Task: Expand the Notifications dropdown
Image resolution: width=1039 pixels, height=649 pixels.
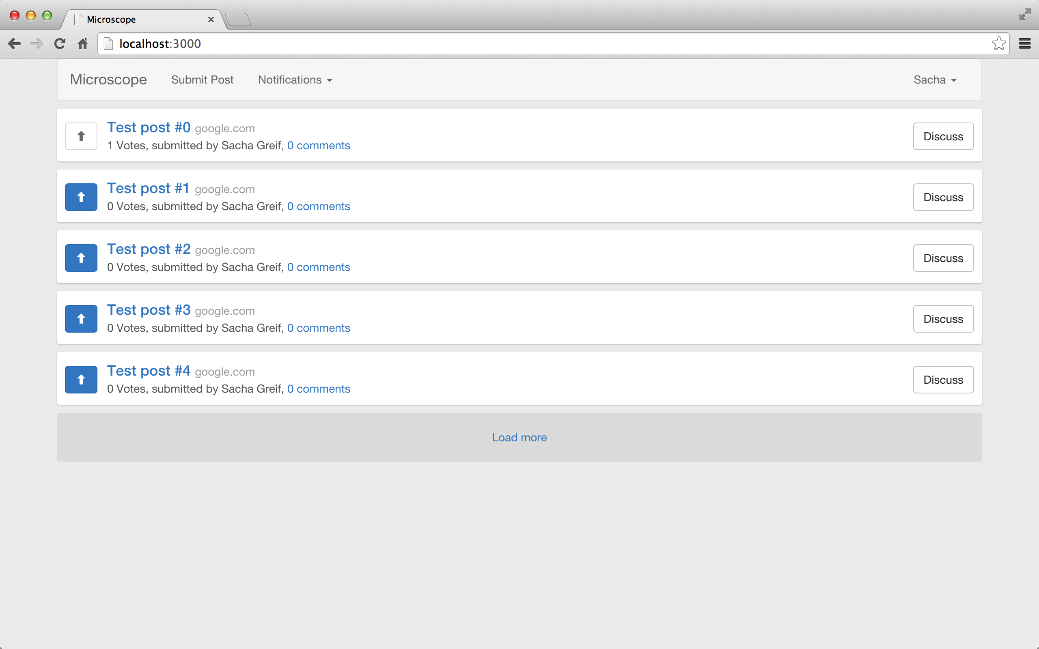Action: [295, 80]
